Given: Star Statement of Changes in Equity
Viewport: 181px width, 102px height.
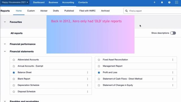Looking at the screenshot, I should point(99,85).
